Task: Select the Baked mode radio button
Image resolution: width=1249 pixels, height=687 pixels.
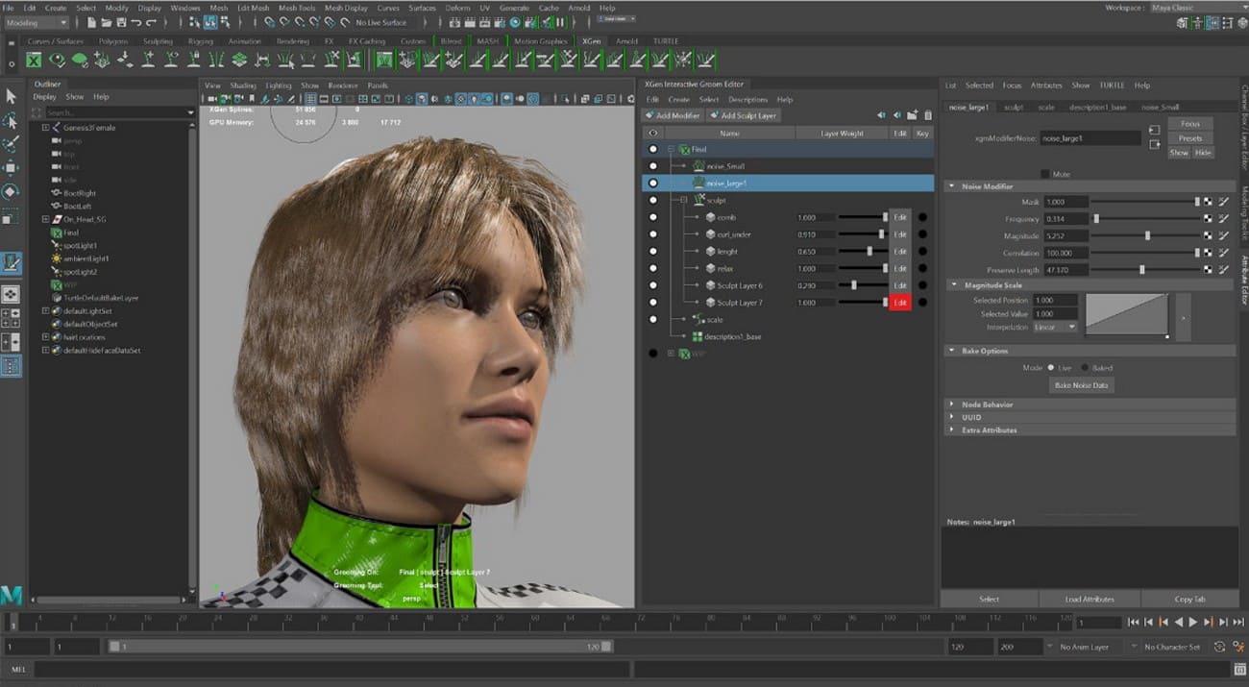Action: [1086, 368]
